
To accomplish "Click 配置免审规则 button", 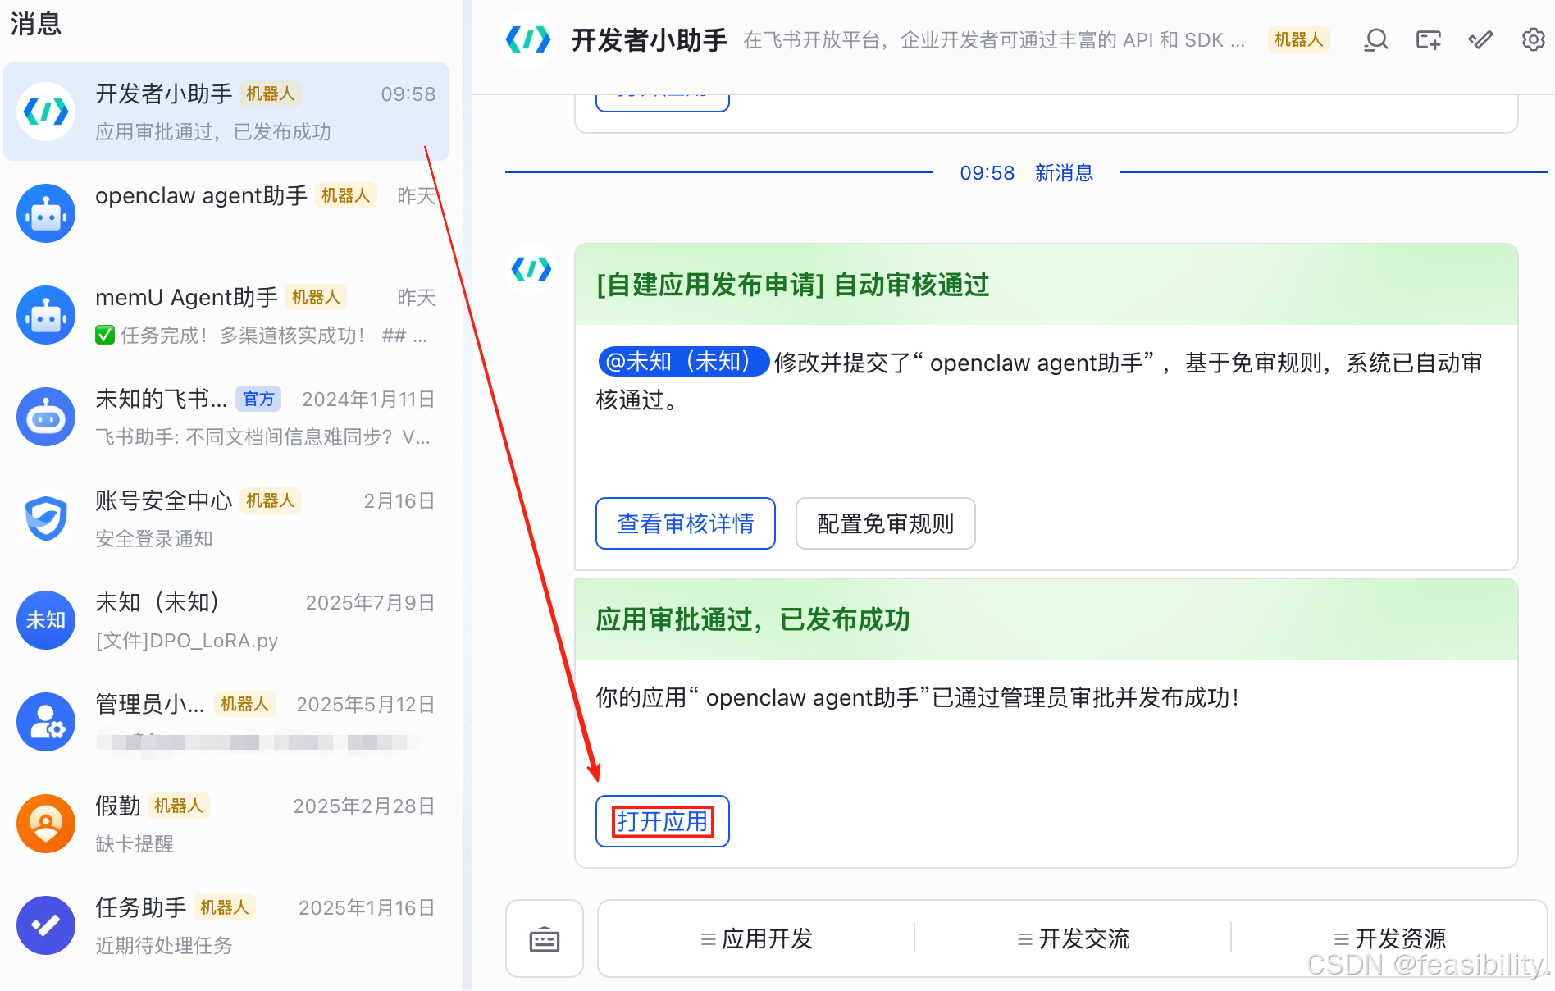I will (x=885, y=523).
